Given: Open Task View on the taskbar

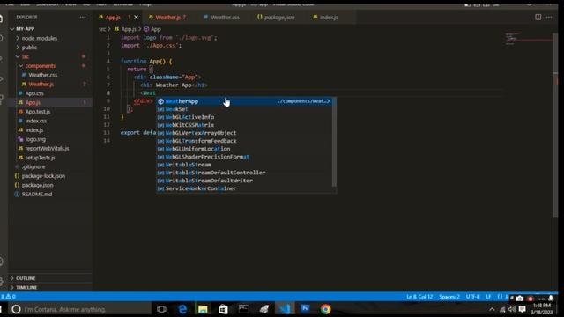Looking at the screenshot, I should 161,309.
